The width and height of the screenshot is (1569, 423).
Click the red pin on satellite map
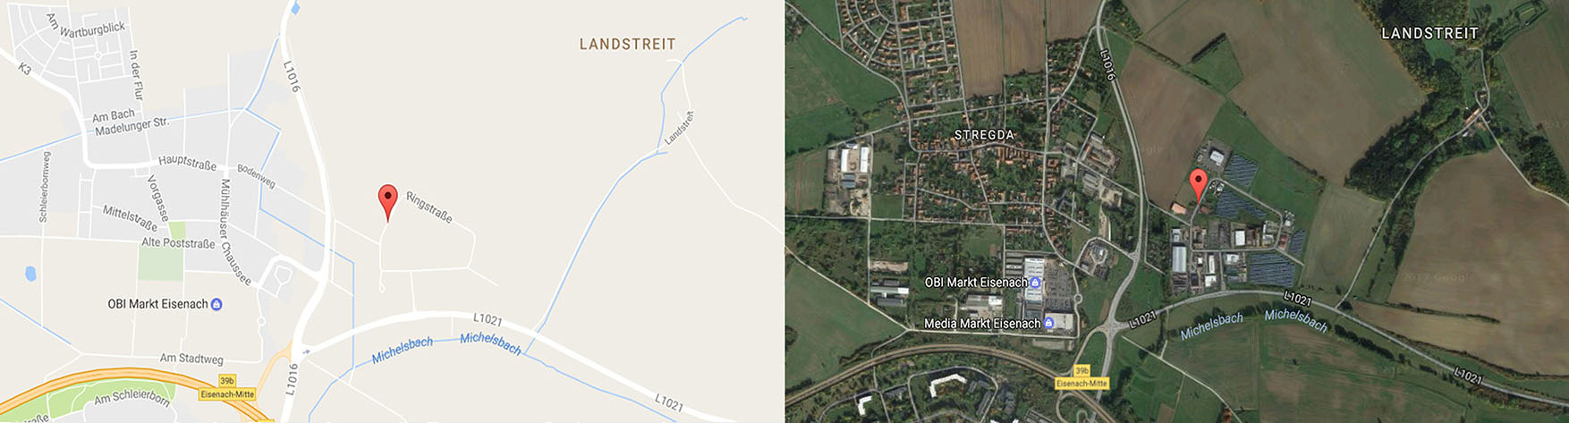(1200, 185)
